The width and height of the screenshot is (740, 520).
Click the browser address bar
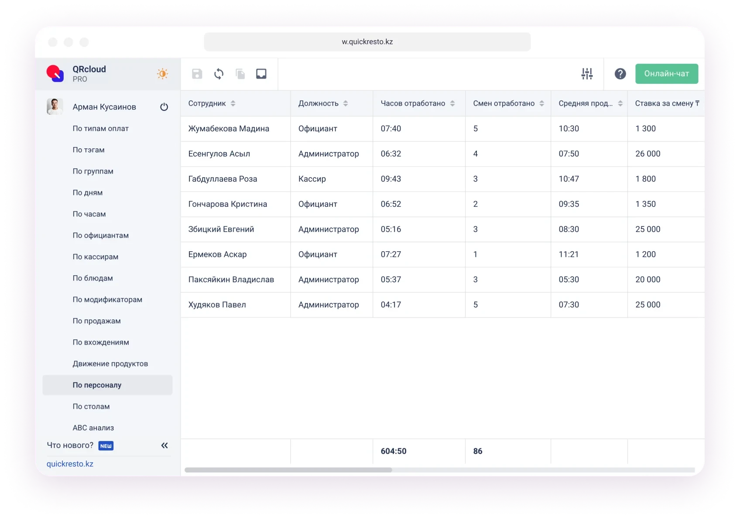coord(367,42)
